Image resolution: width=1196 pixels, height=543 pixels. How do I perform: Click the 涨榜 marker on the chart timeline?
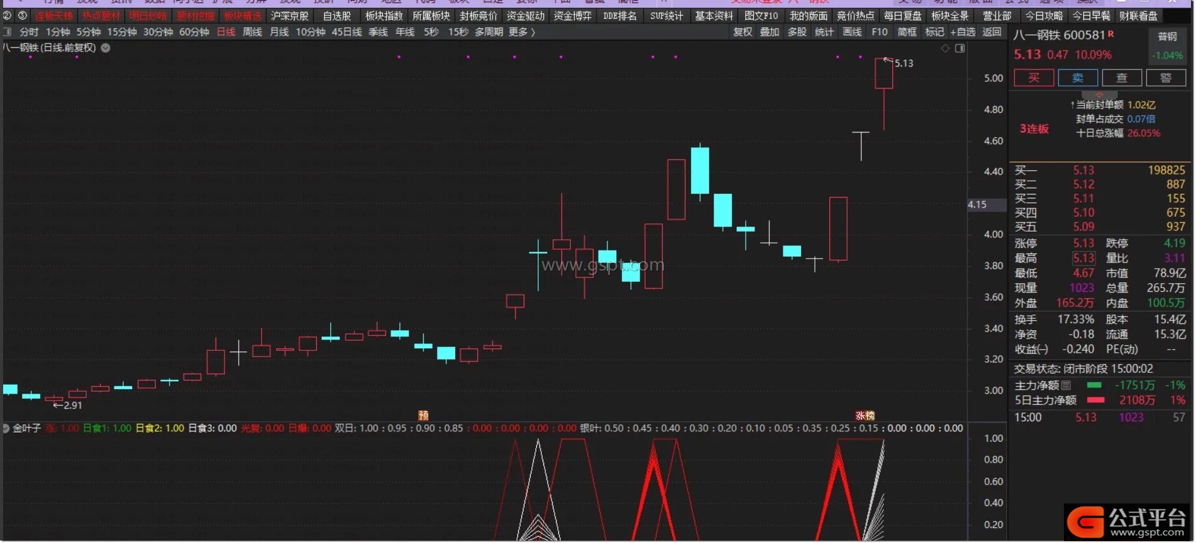865,416
